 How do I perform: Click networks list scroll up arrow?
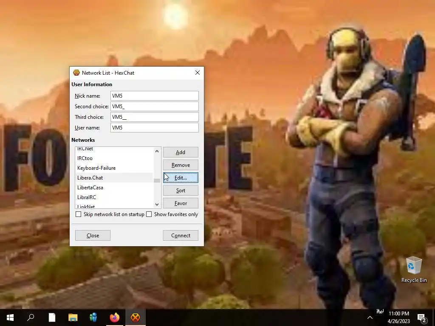click(157, 151)
